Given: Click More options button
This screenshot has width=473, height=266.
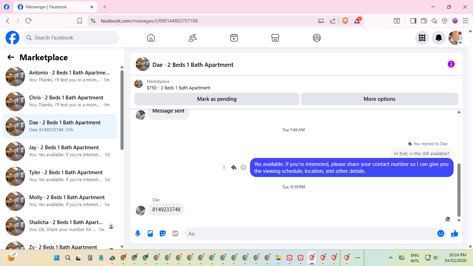Looking at the screenshot, I should pyautogui.click(x=380, y=99).
